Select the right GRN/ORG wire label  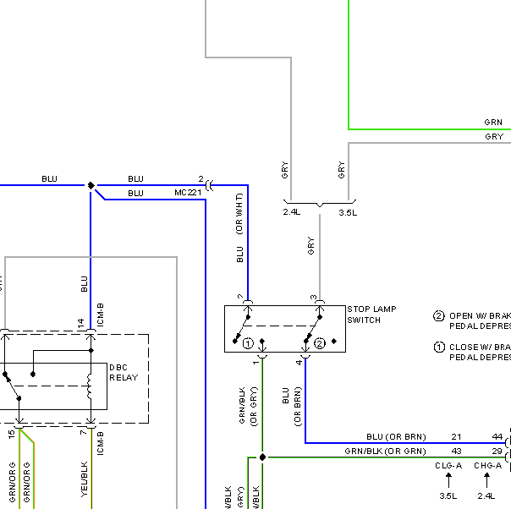(26, 482)
